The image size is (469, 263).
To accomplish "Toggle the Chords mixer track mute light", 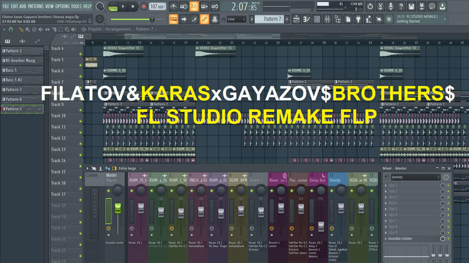I will [x=332, y=190].
